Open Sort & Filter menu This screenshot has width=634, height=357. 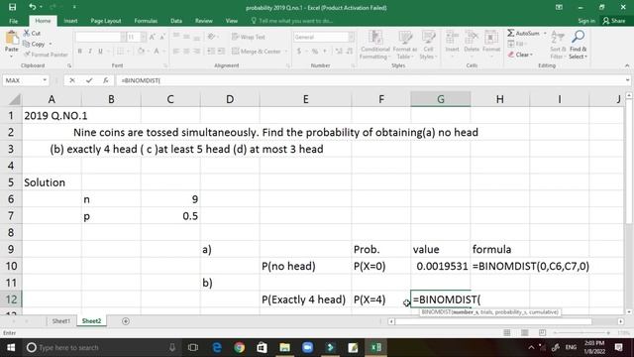point(557,45)
